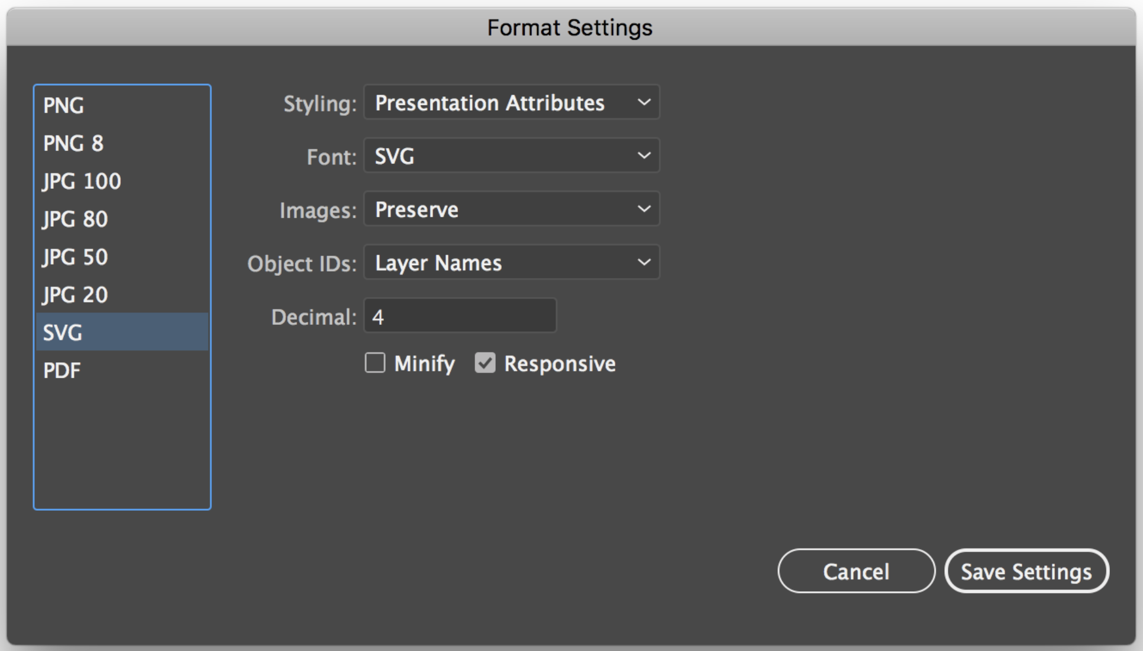
Task: Click the Font dropdown chevron arrow
Action: coord(644,156)
